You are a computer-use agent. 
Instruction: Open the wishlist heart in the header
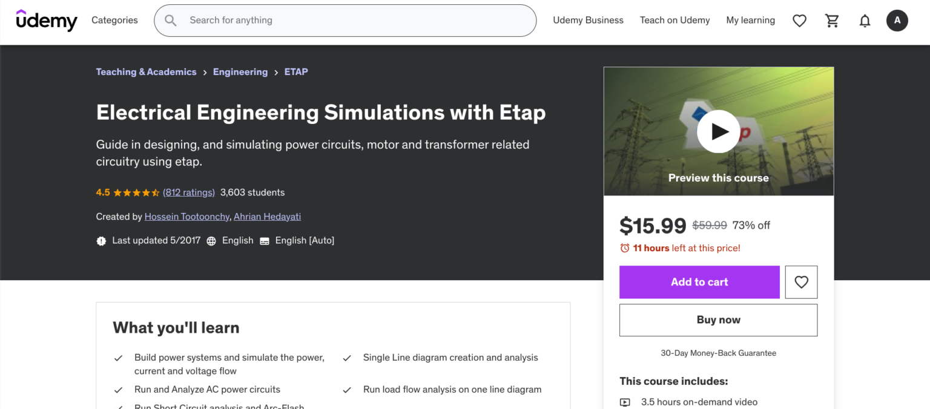[x=799, y=20]
